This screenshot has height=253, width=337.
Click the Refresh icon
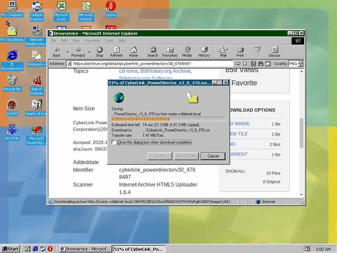tap(117, 52)
